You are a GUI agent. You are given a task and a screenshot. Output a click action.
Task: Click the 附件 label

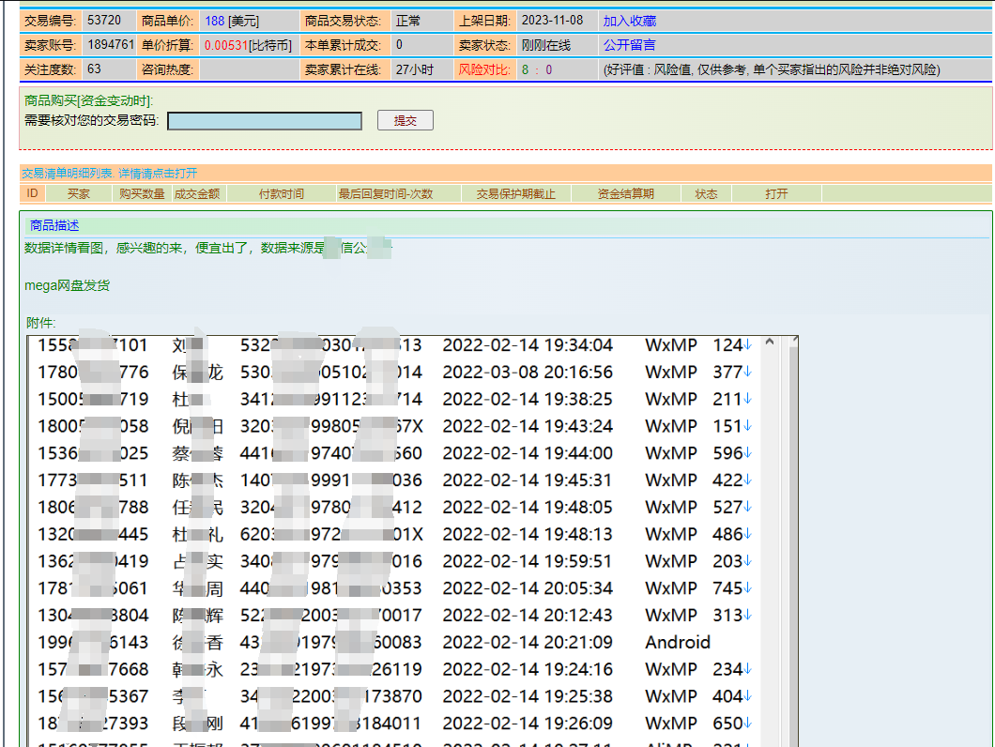pos(40,323)
